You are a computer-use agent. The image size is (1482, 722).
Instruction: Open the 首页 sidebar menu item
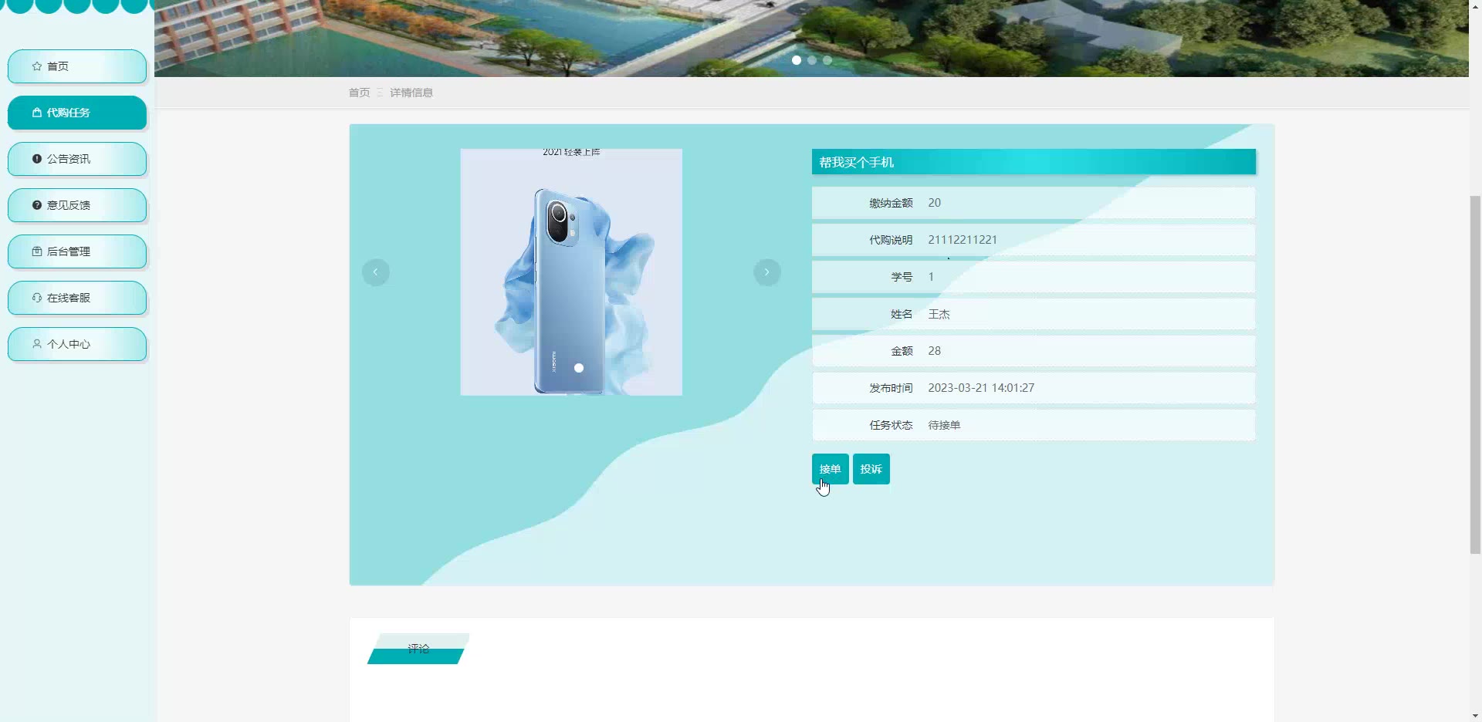tap(77, 66)
